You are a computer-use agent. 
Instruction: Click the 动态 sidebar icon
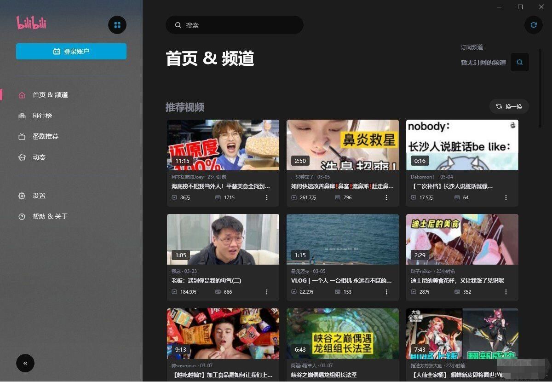pyautogui.click(x=22, y=157)
